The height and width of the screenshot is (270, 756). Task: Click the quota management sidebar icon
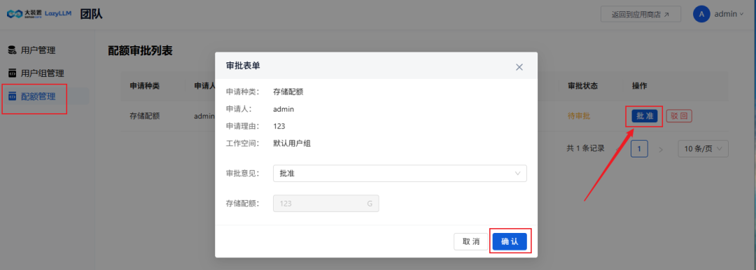point(13,97)
